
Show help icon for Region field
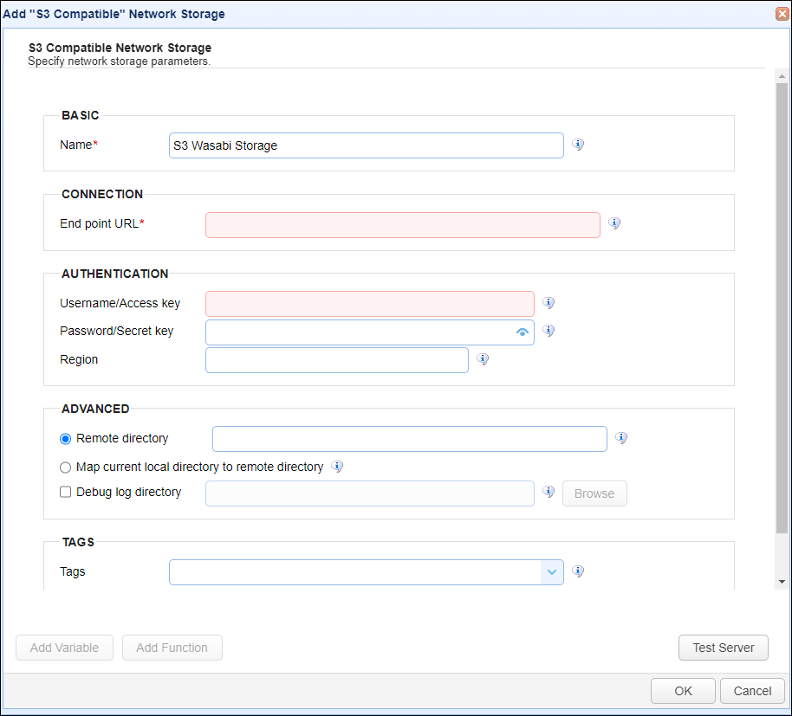(x=483, y=359)
